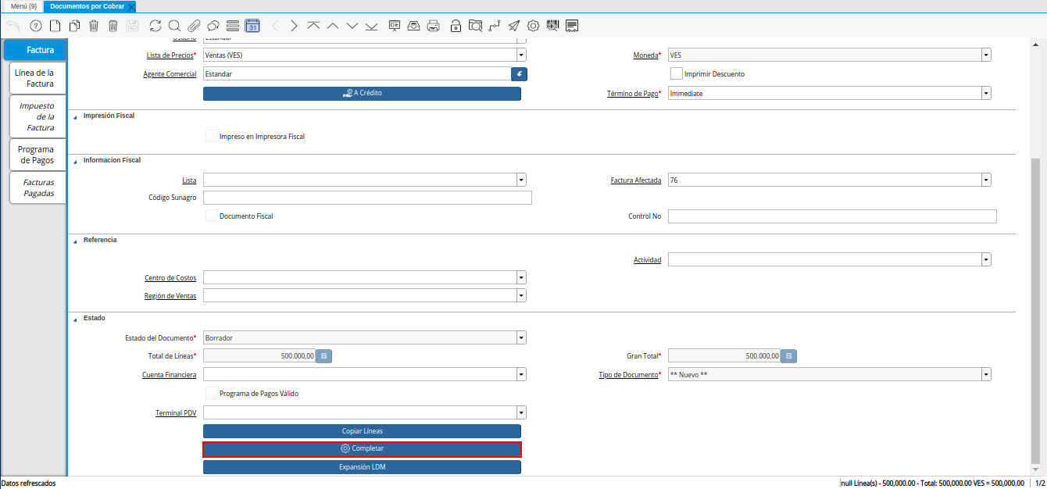Open the printer icon in toolbar
This screenshot has height=489, width=1047.
[x=434, y=26]
